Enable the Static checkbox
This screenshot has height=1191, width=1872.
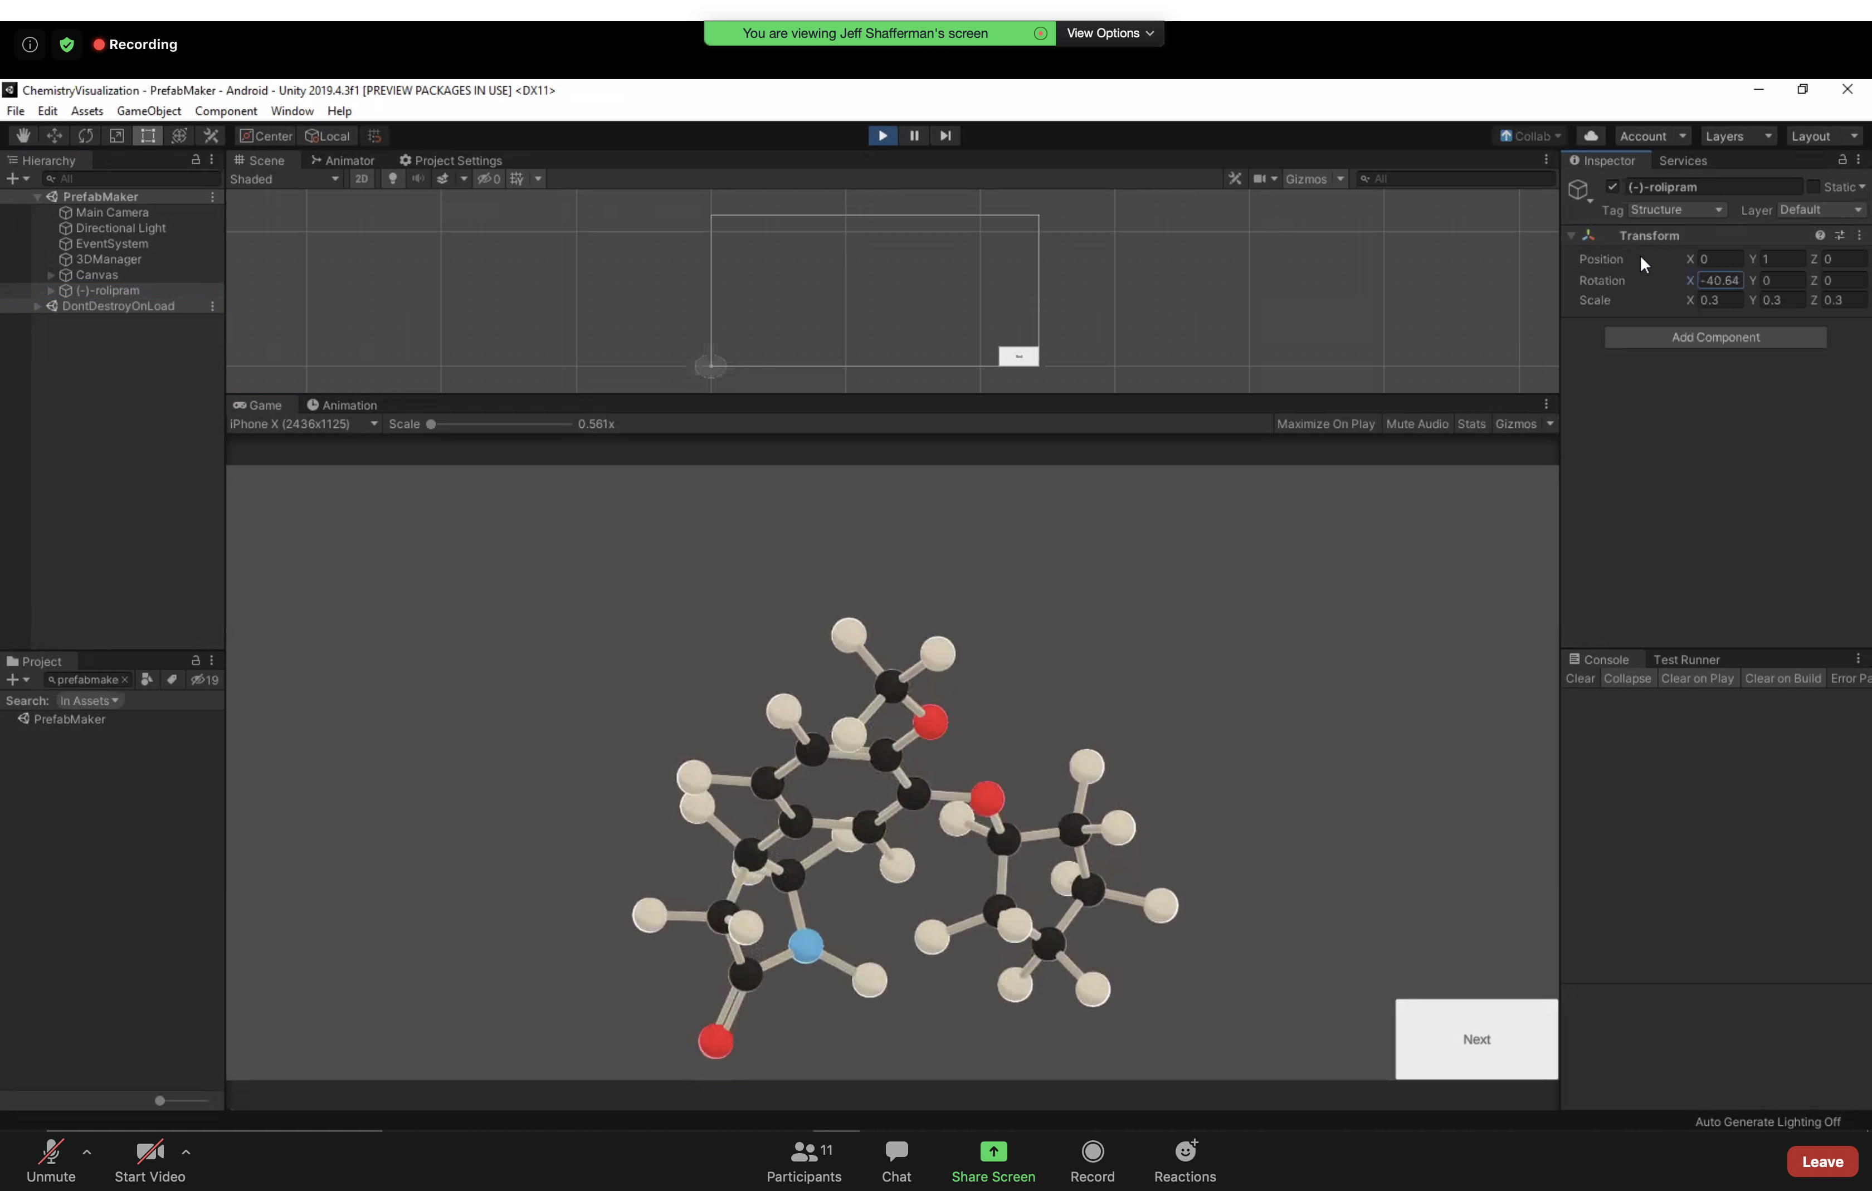[x=1812, y=187]
